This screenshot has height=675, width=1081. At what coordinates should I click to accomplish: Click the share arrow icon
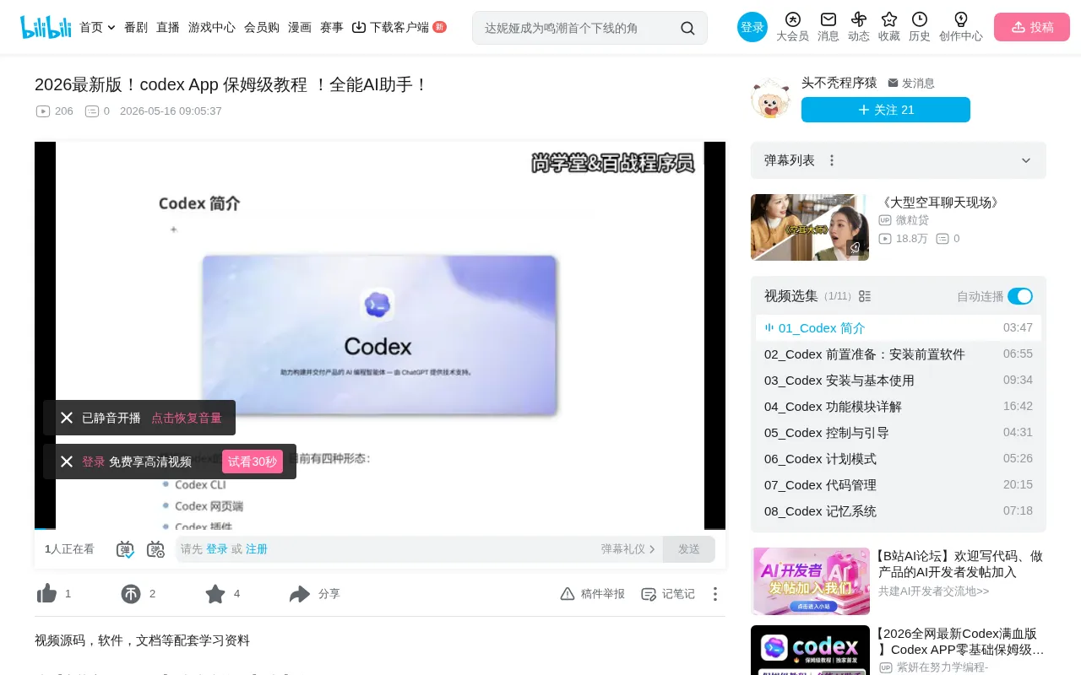(300, 594)
